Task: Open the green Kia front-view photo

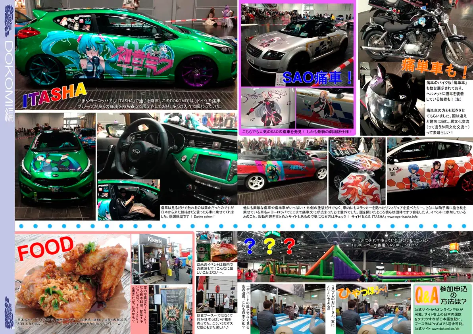Action: click(x=55, y=166)
